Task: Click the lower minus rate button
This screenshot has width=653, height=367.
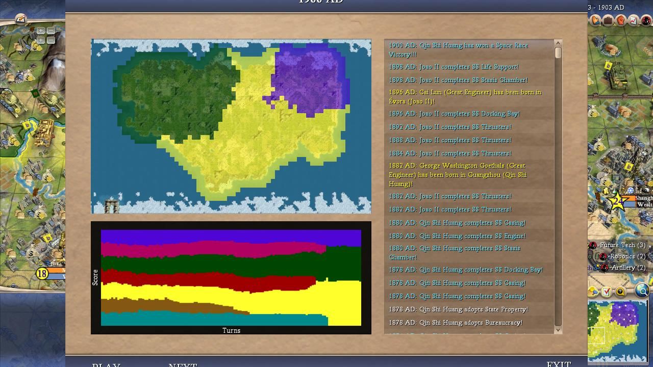Action: coord(51,40)
